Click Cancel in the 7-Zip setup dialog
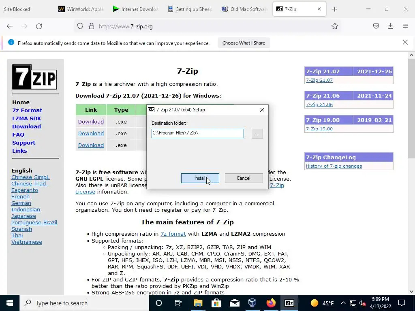The height and width of the screenshot is (311, 415). [x=244, y=178]
